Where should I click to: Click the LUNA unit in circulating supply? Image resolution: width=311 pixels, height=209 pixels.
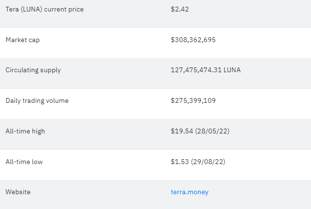tap(232, 70)
